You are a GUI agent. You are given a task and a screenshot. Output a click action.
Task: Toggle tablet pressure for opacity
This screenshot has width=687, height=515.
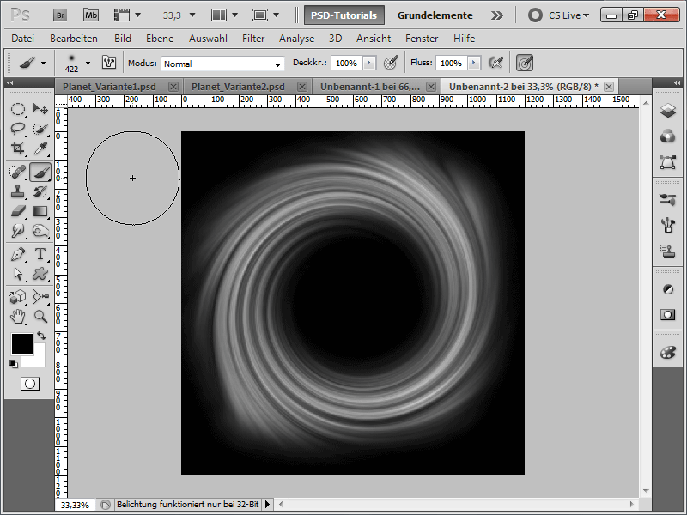tap(391, 63)
